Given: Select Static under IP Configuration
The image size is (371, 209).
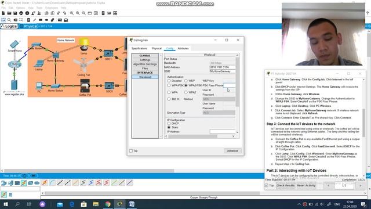Looking at the screenshot, I should coord(169,128).
